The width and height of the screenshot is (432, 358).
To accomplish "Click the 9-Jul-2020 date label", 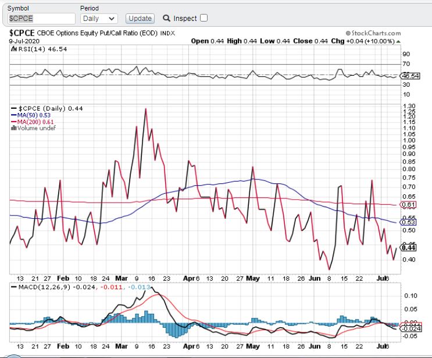I will 24,41.
